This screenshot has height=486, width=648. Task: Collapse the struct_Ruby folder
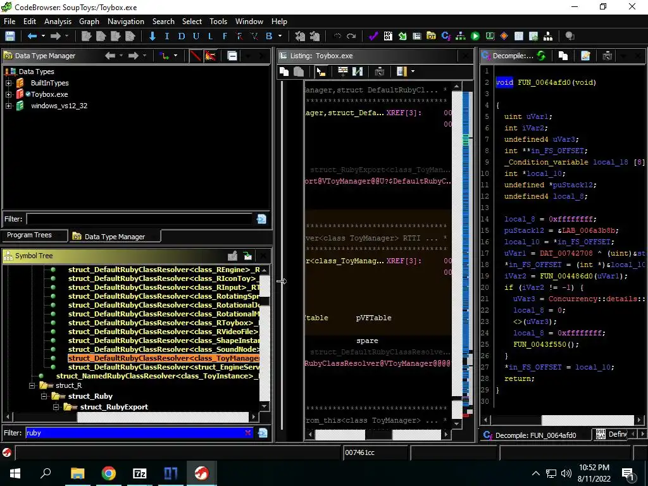44,396
